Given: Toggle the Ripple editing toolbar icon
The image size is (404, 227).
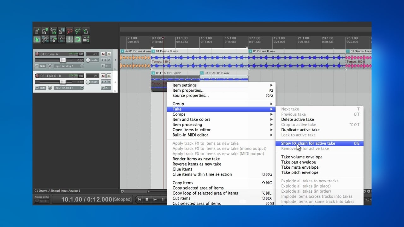Looking at the screenshot, I should pos(53,39).
